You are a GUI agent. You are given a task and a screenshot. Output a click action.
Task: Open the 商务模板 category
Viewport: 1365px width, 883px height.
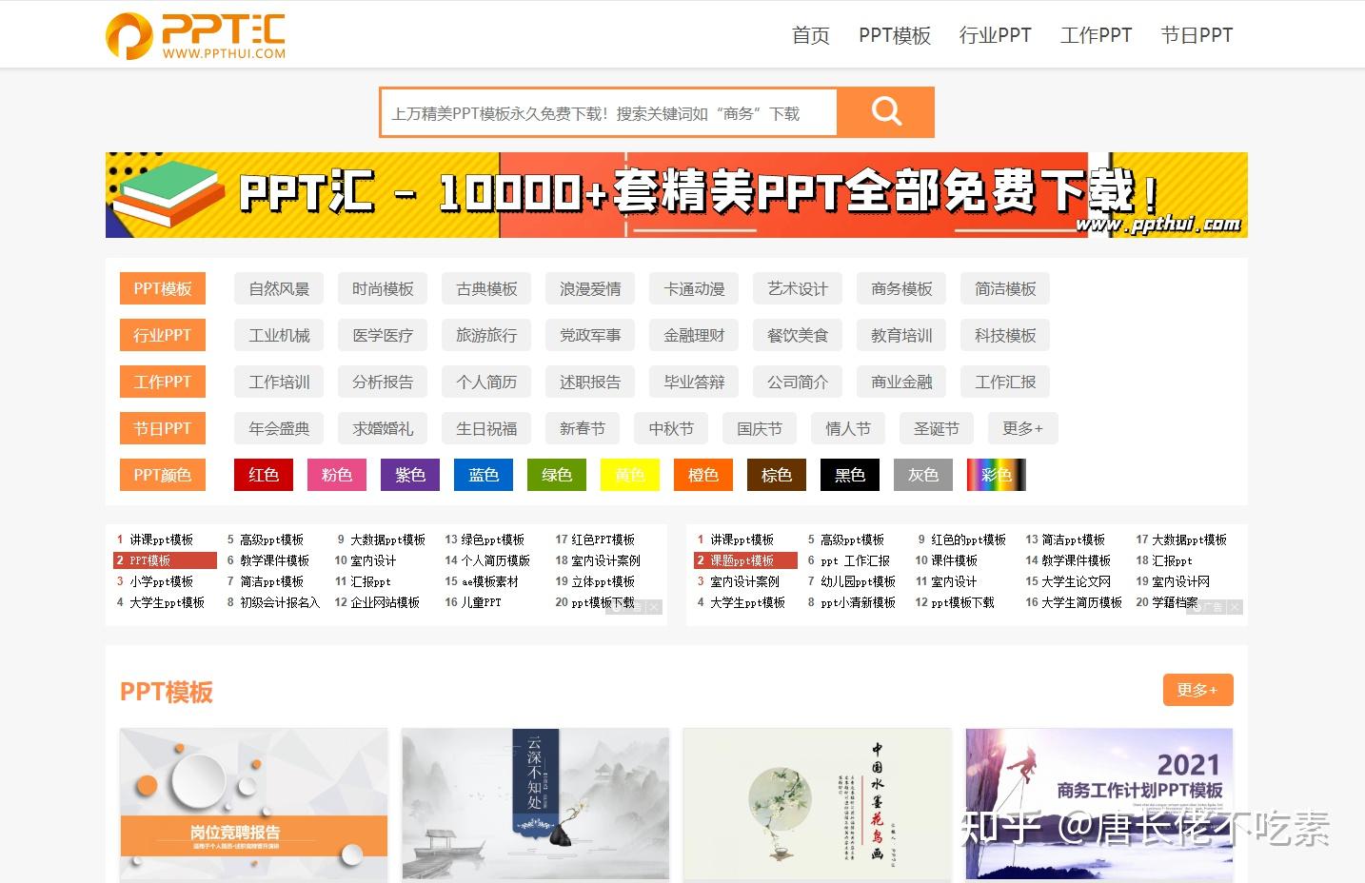pyautogui.click(x=900, y=288)
